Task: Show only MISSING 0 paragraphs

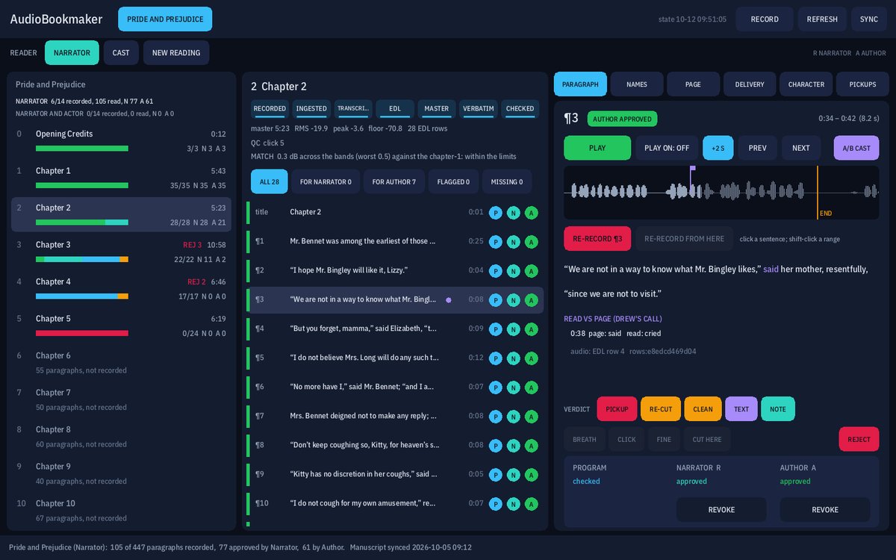Action: click(x=507, y=181)
